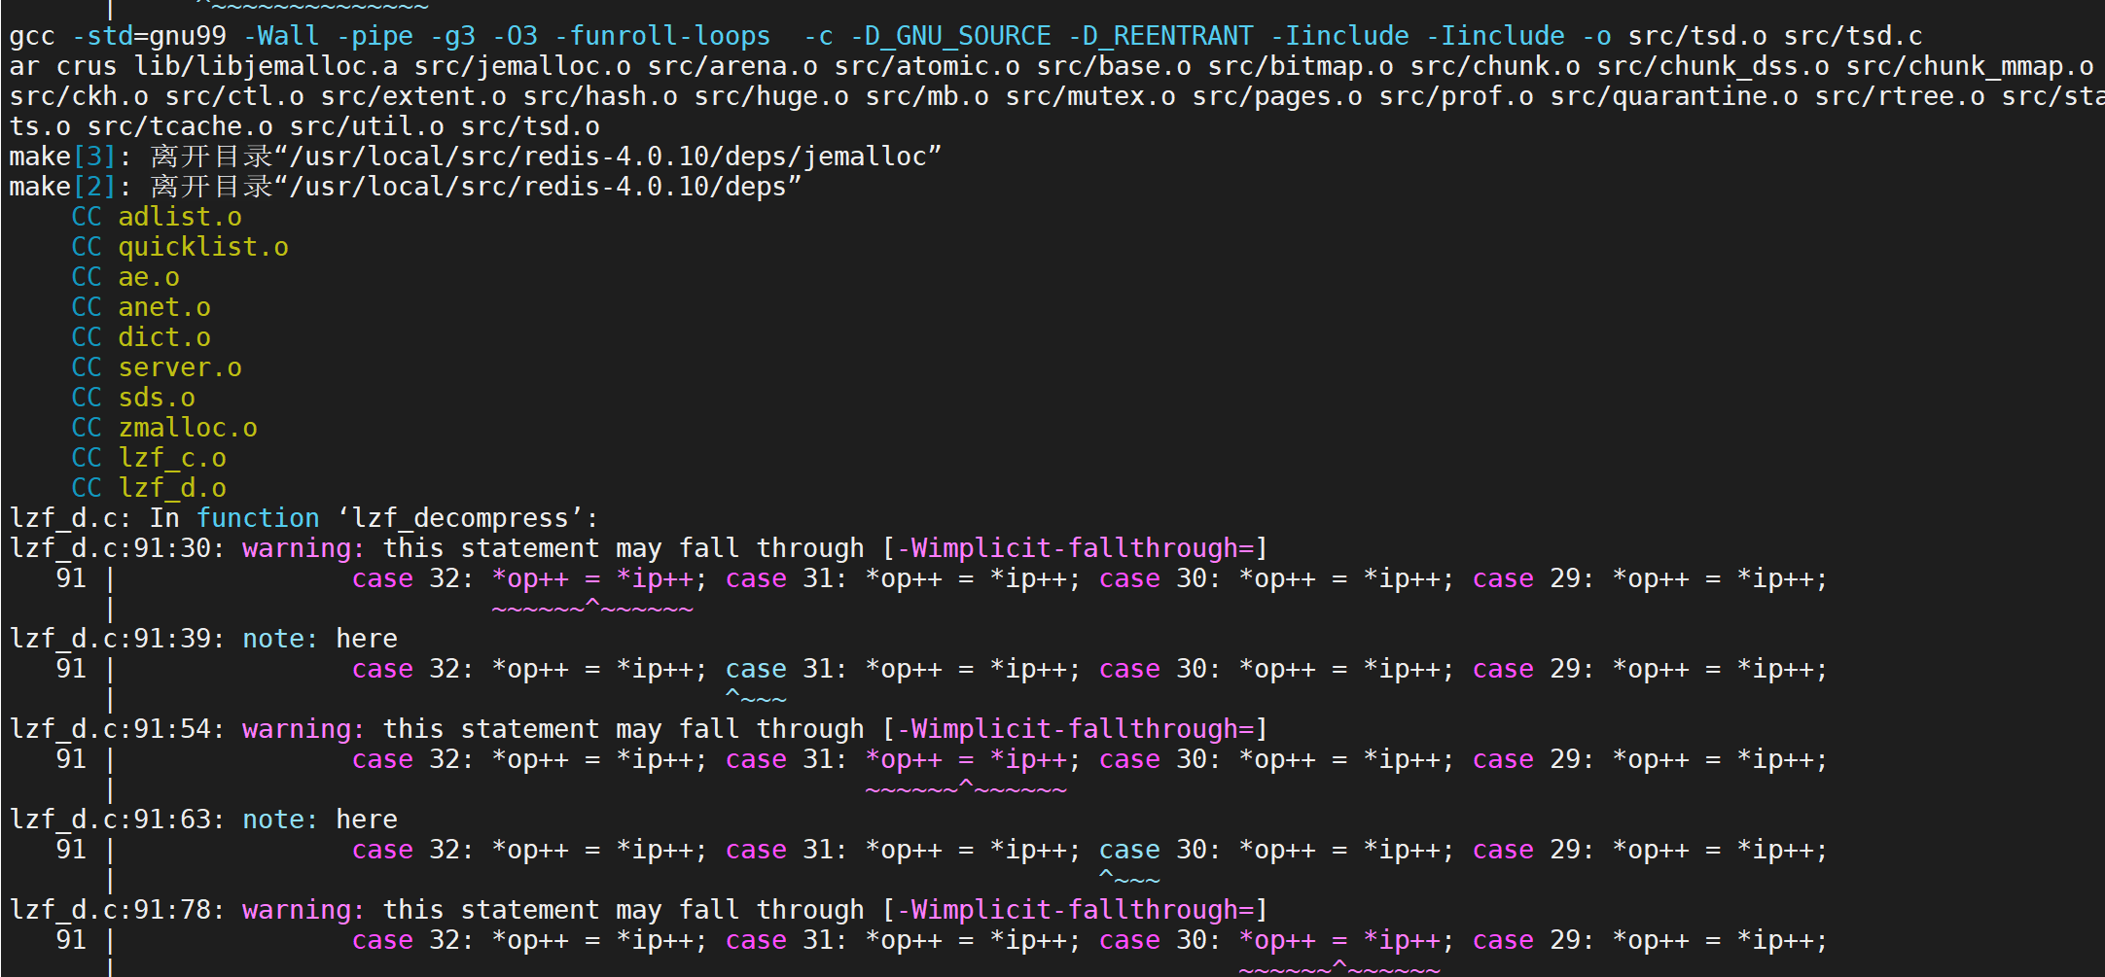Click the 'server.o' compile entry

pos(180,368)
